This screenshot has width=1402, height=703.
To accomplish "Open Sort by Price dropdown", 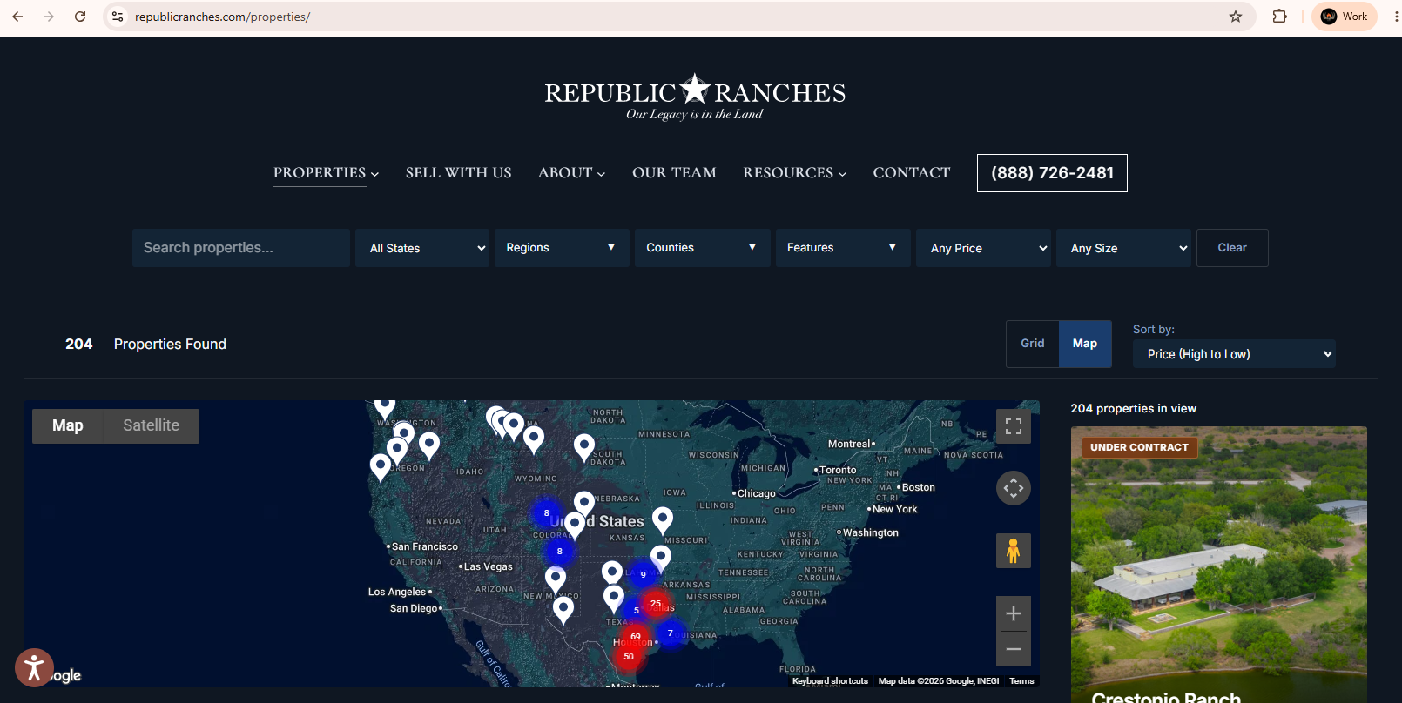I will [1234, 354].
